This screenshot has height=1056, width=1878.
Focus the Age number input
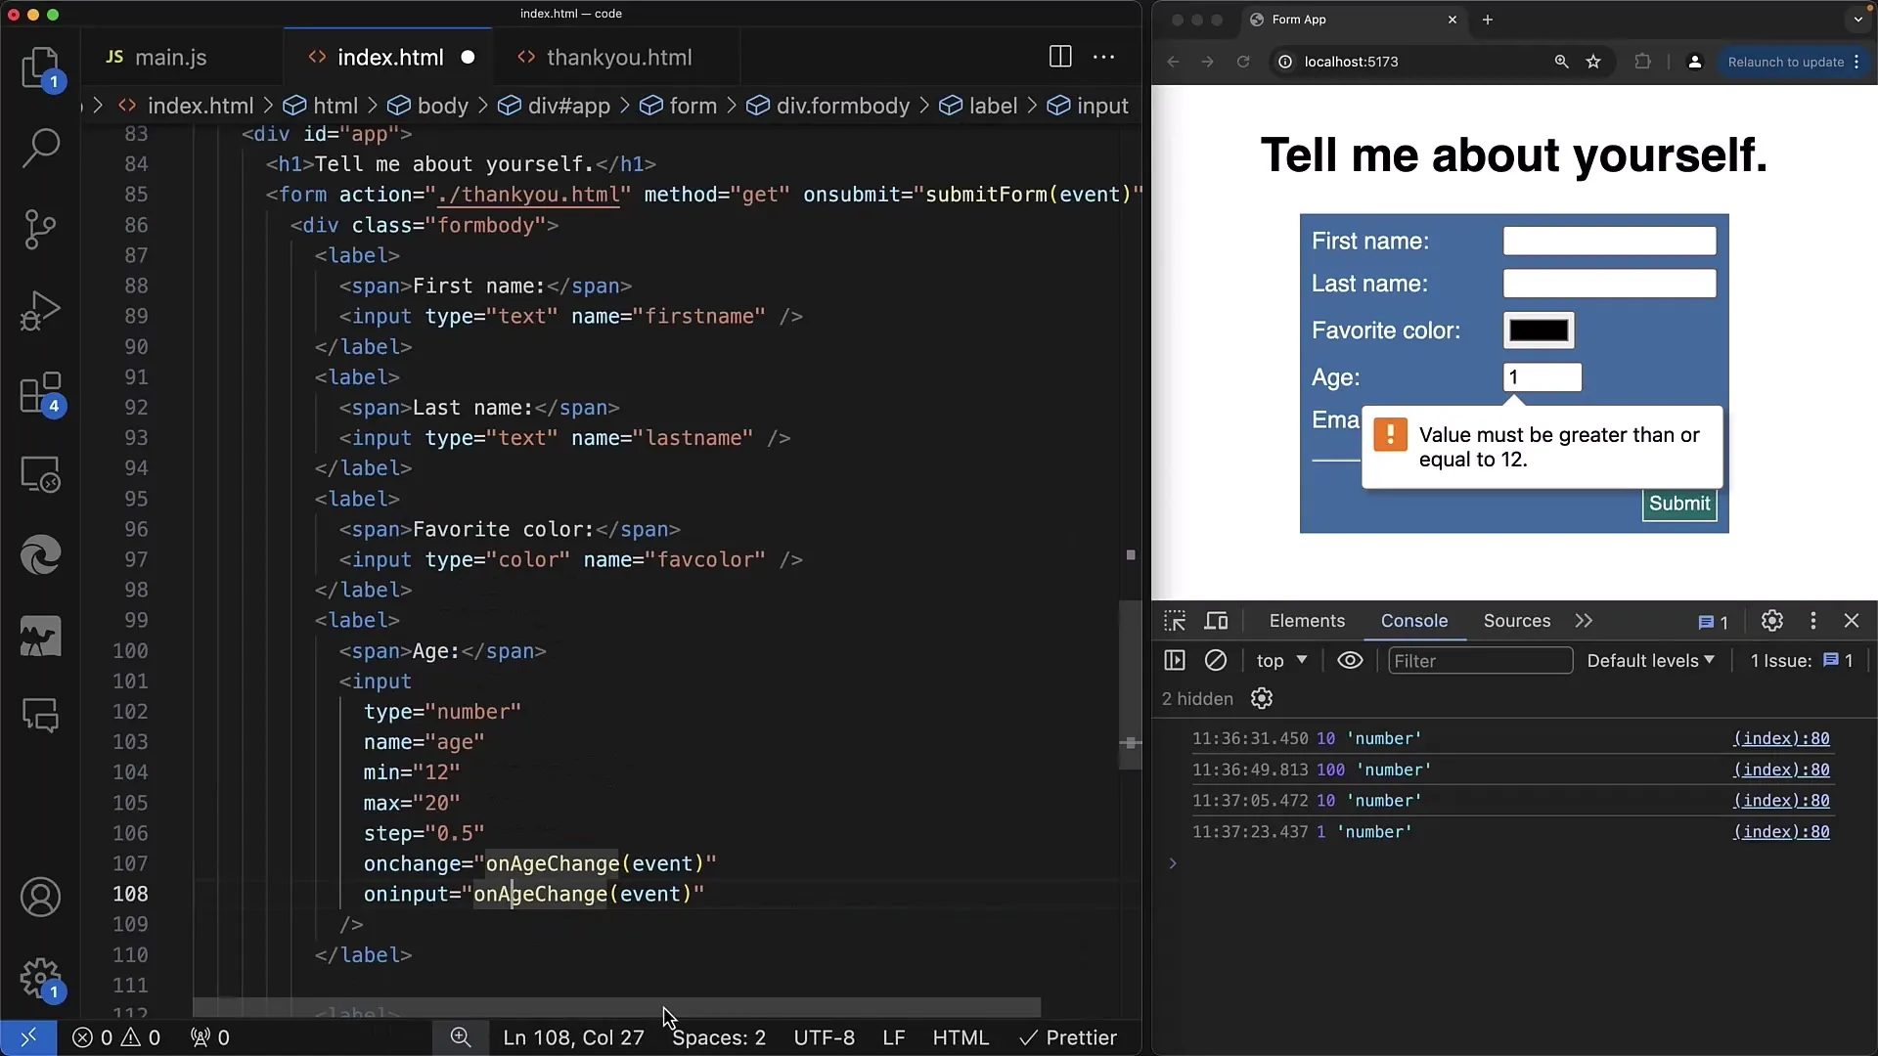(x=1543, y=377)
